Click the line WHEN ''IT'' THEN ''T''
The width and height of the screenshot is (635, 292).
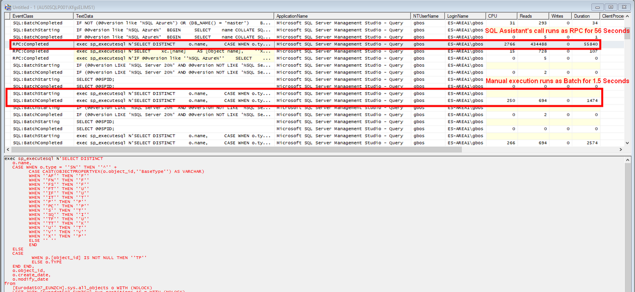point(59,197)
